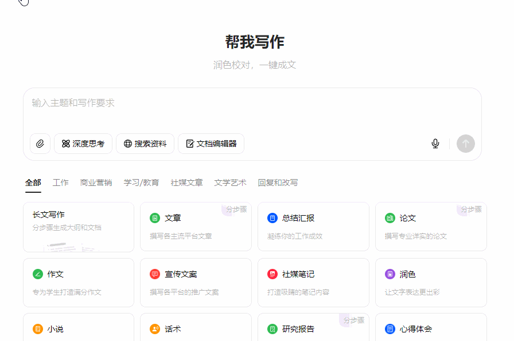This screenshot has height=341, width=514.
Task: Toggle 深度思考 deep thinking mode
Action: pyautogui.click(x=83, y=144)
